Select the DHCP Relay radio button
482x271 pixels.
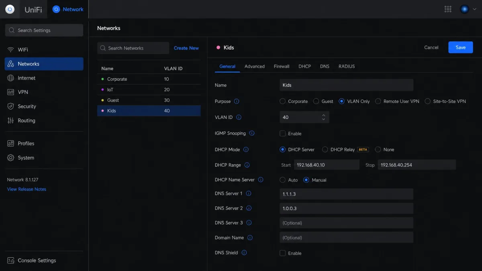click(325, 149)
